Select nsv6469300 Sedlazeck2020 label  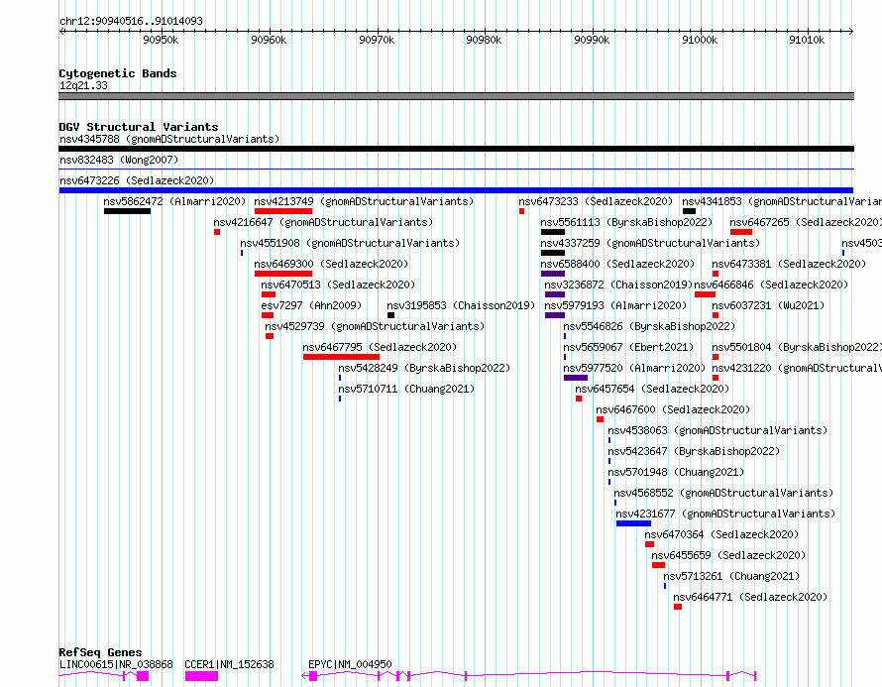(x=331, y=264)
